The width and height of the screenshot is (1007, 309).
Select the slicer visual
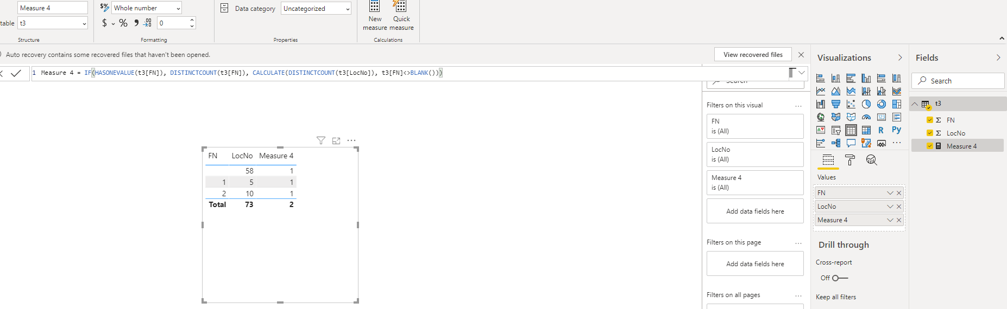(836, 130)
